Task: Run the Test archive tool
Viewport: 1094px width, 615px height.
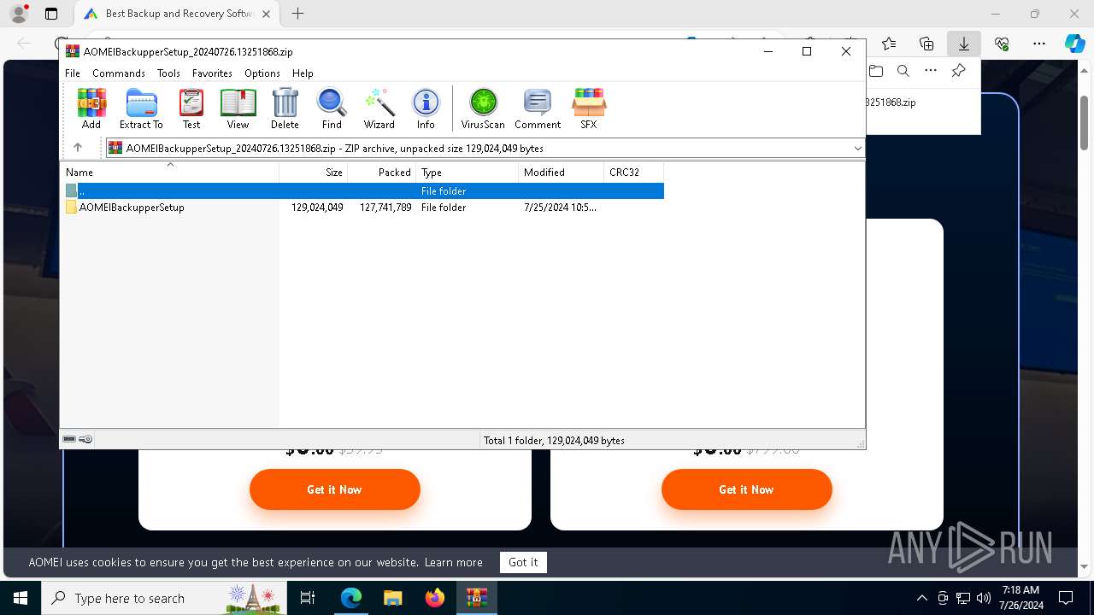Action: [191, 108]
